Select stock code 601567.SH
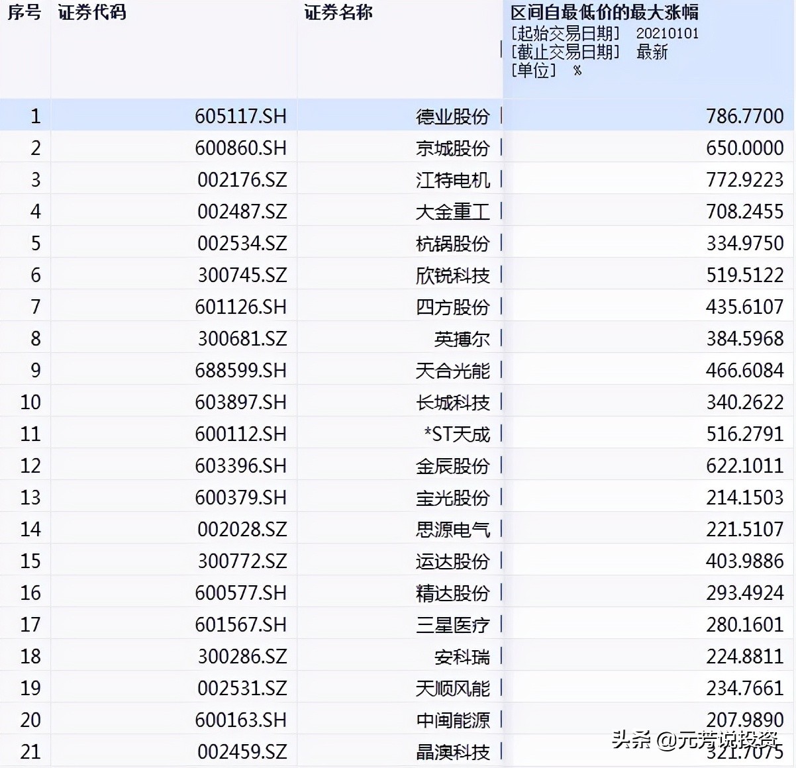 coord(240,625)
